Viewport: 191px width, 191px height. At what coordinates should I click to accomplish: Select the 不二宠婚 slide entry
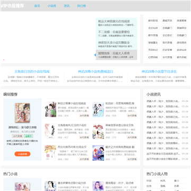tap(116, 33)
